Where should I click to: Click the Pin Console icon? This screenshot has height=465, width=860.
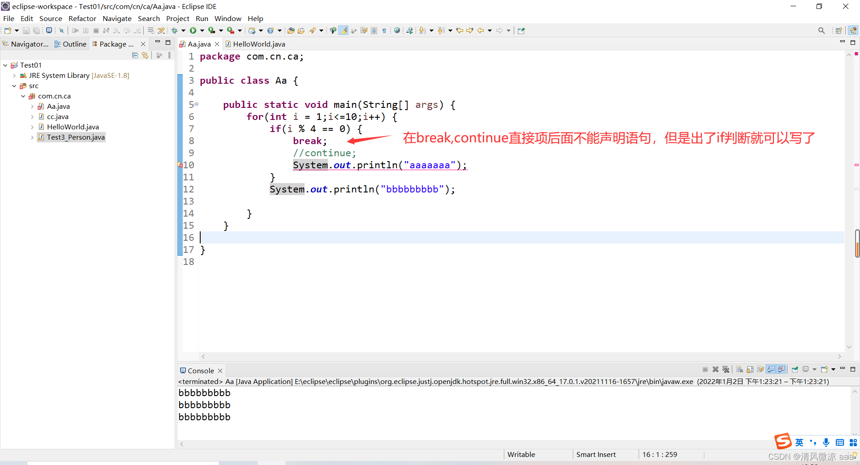[x=795, y=369]
